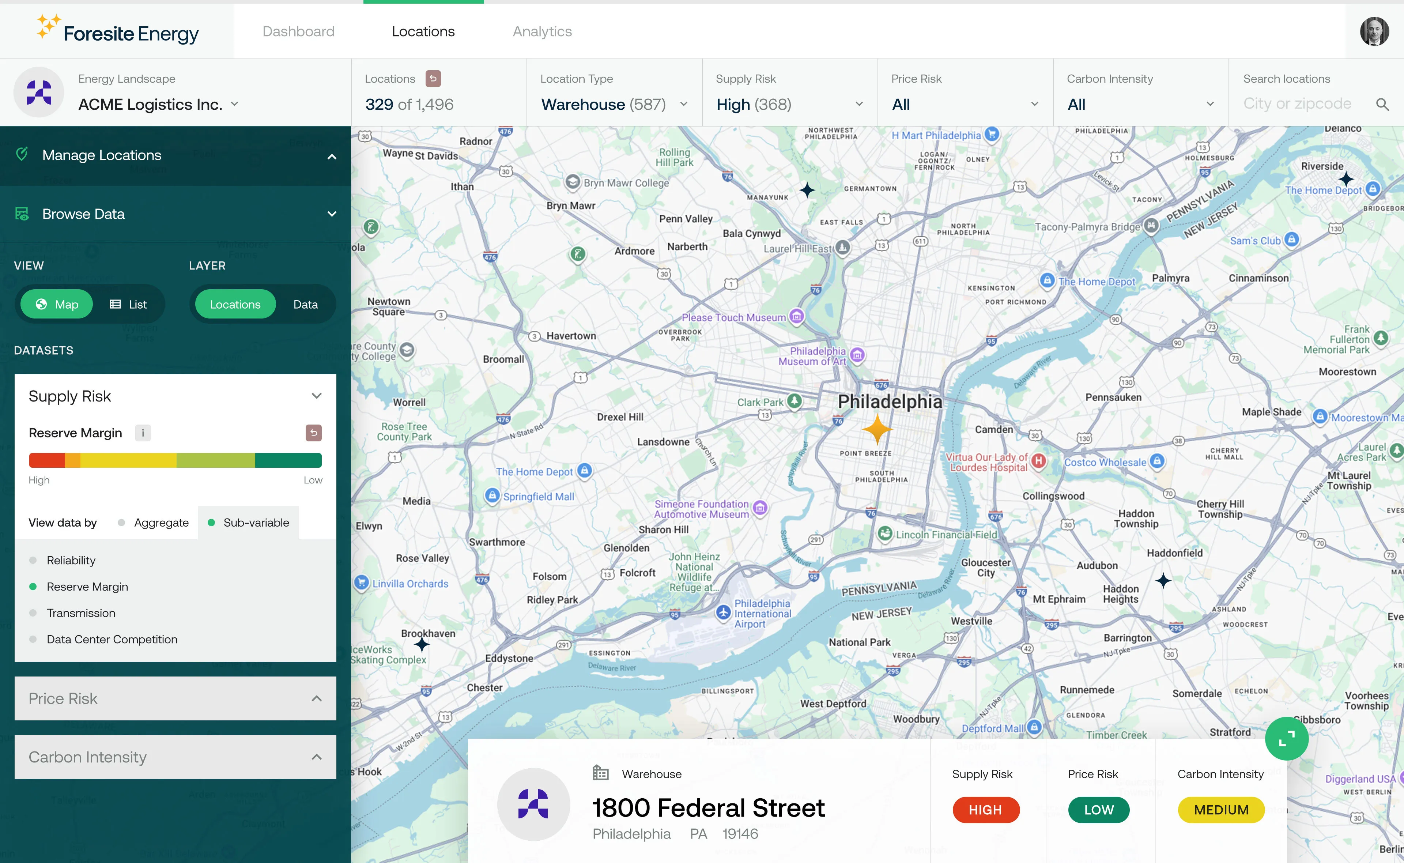Screen dimensions: 1404x863
Task: Click the dark star marker near Brookhaven
Action: click(422, 645)
